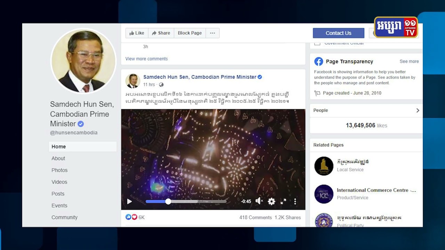The width and height of the screenshot is (445, 250).
Task: Click the verified badge beside the sidebar page name
Action: tap(81, 124)
